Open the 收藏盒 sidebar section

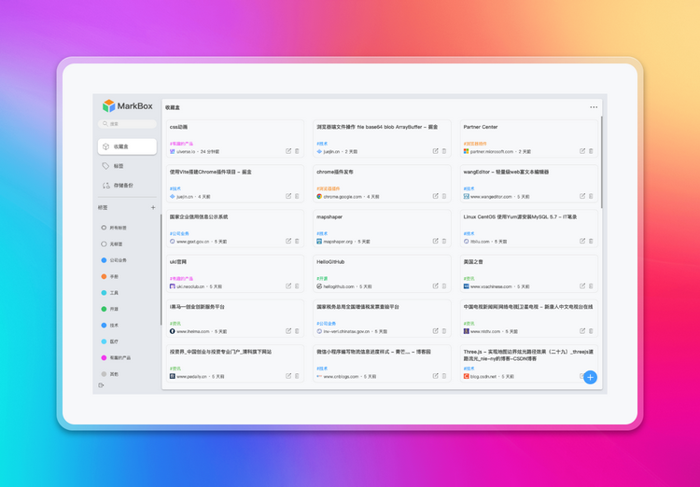pos(127,146)
